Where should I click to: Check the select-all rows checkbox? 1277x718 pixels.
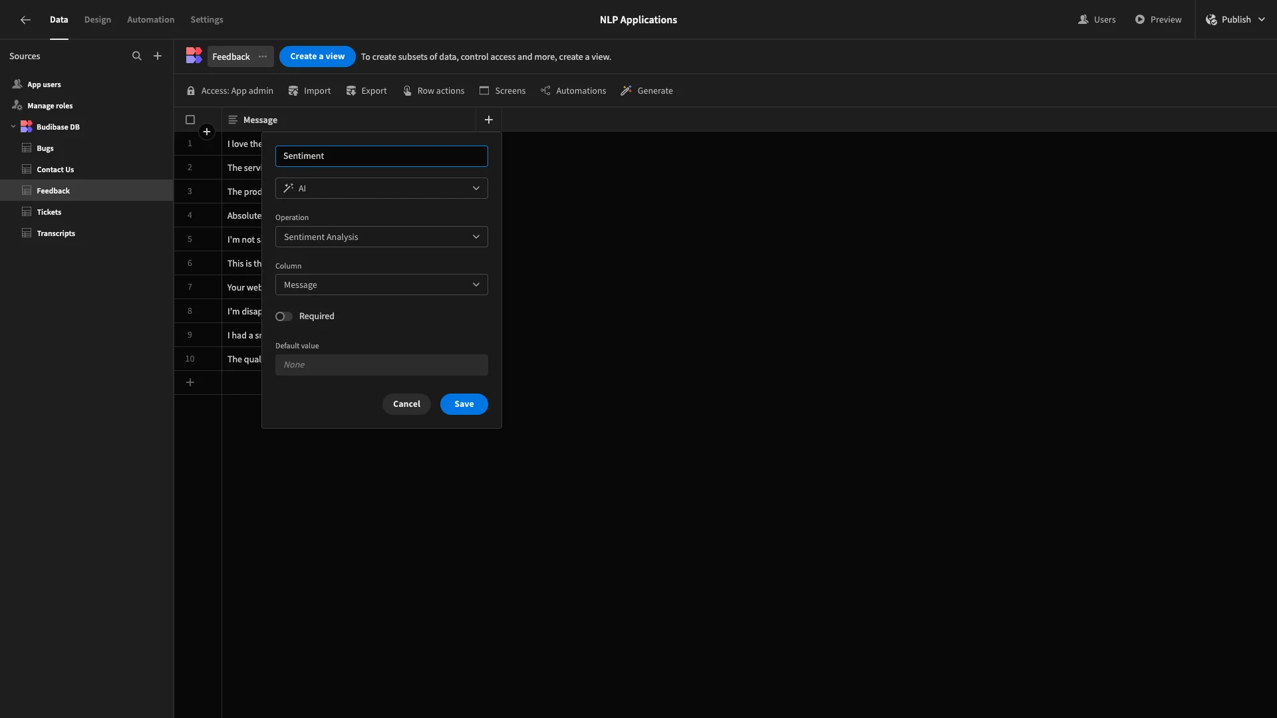click(190, 120)
